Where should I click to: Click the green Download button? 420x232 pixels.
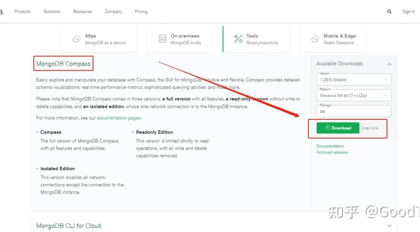[338, 128]
